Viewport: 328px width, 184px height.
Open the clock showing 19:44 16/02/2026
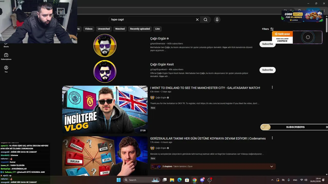pos(316,180)
